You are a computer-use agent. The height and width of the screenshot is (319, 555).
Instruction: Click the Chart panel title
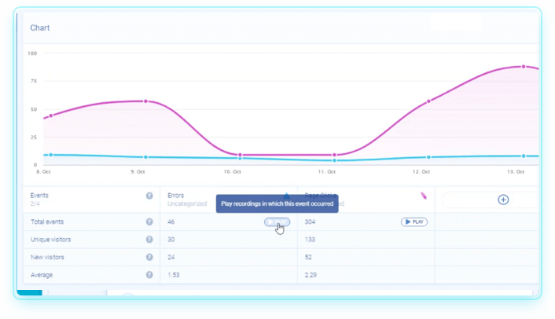pyautogui.click(x=39, y=28)
